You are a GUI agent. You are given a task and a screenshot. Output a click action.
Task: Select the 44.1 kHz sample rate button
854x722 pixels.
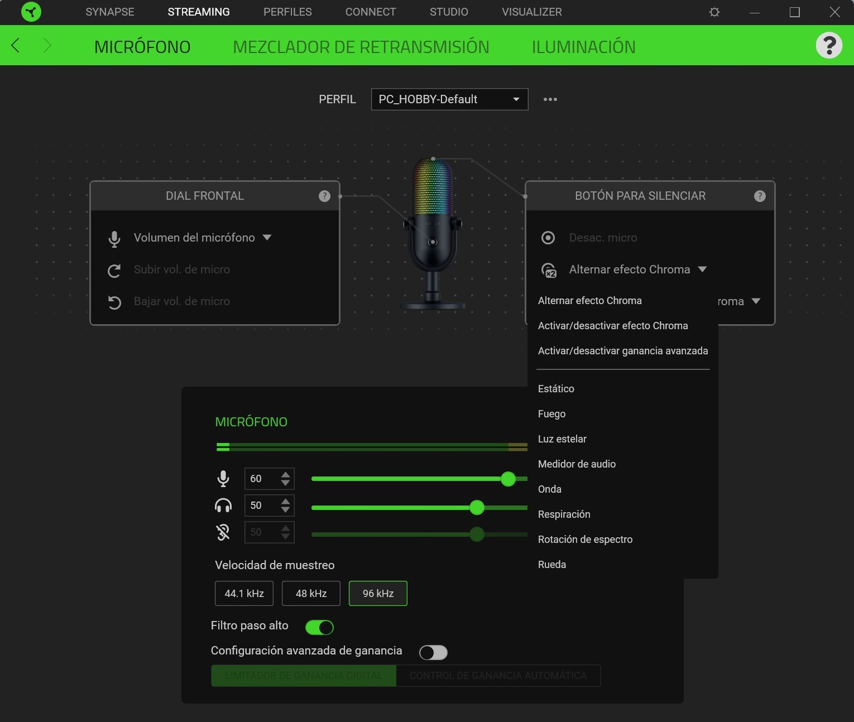pyautogui.click(x=244, y=593)
